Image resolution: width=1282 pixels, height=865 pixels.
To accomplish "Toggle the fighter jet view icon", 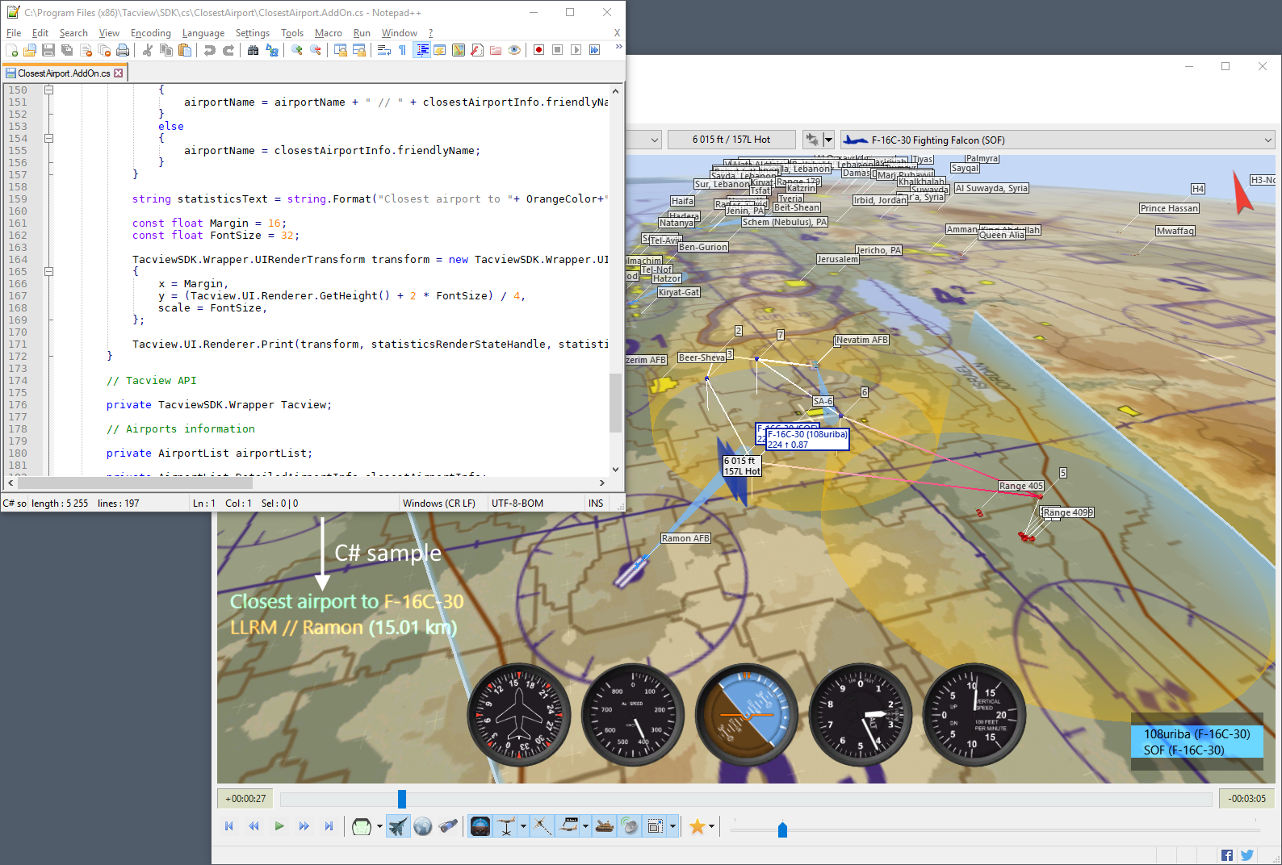I will [398, 826].
